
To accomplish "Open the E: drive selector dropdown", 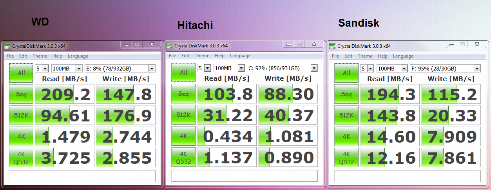I will coord(120,69).
